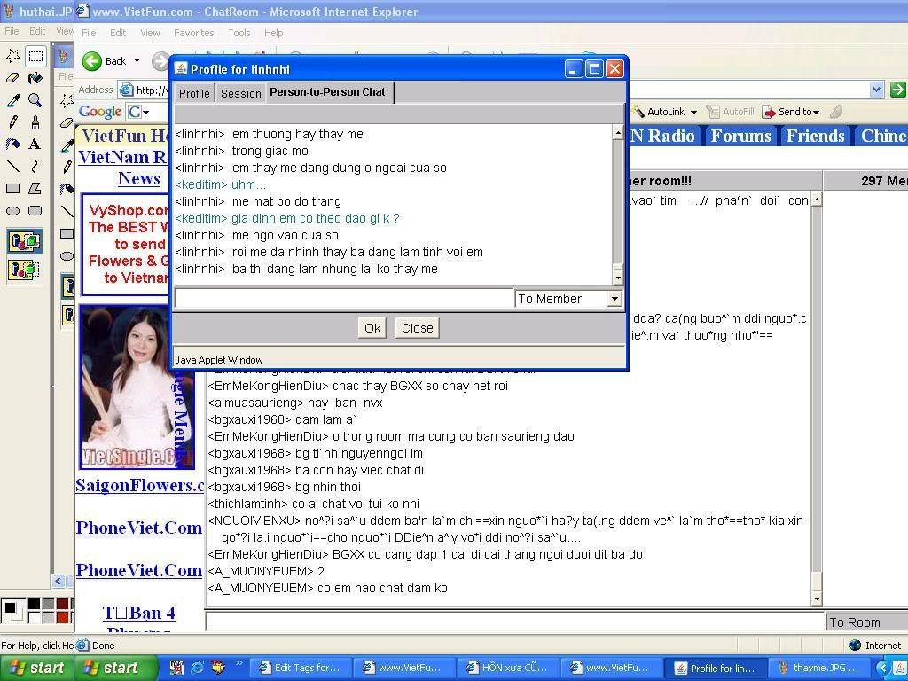Choose the transparent selection option in Paint
Screen dimensions: 908x681
point(24,270)
